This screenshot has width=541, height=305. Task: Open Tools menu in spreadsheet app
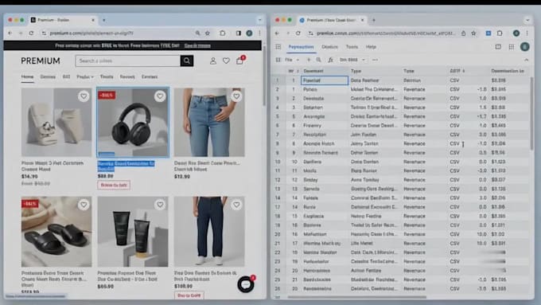[x=352, y=47]
